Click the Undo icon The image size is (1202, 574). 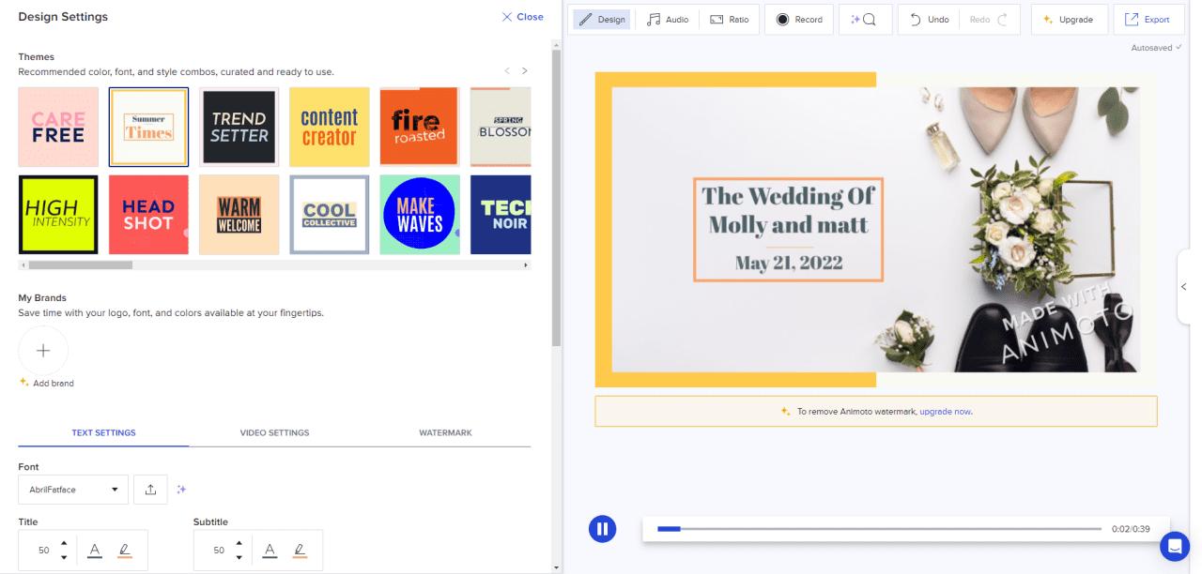(x=915, y=19)
